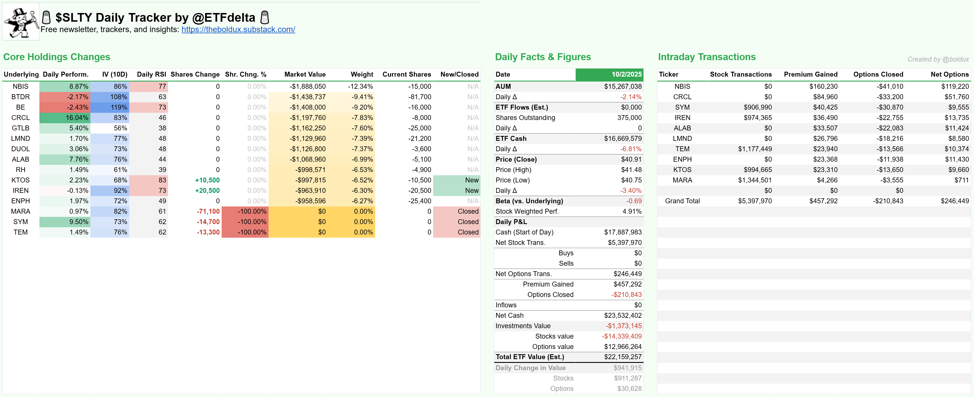
Task: Click the MARA 'Closed' status cell
Action: pos(456,211)
